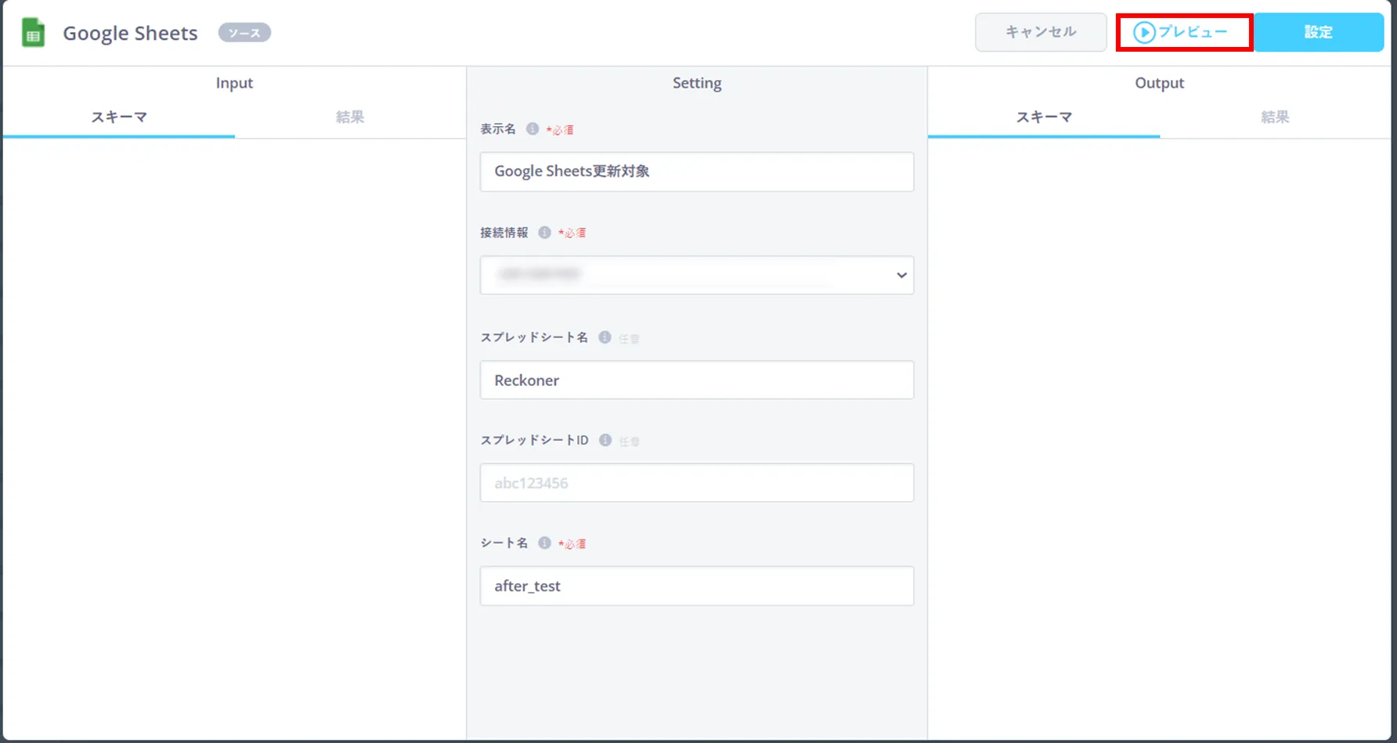Viewport: 1397px width, 743px height.
Task: Click the ソース badge in the header
Action: click(244, 33)
